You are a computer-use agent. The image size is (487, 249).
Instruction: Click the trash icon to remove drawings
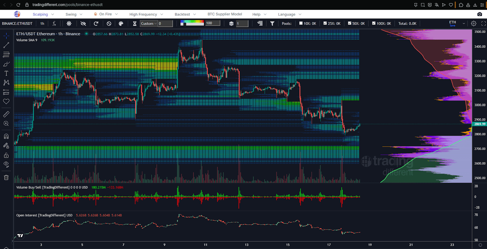tap(6, 177)
